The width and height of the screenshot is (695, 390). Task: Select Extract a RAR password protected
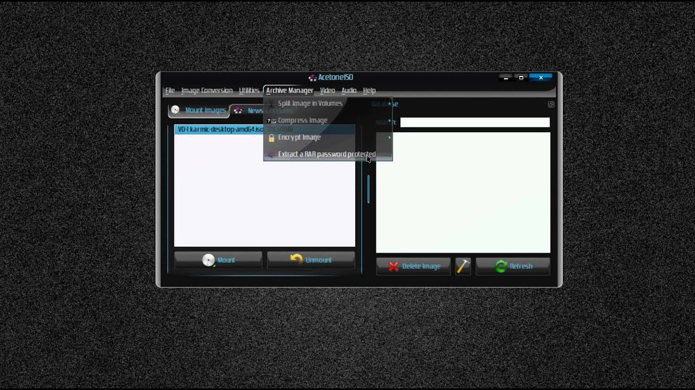(x=328, y=154)
